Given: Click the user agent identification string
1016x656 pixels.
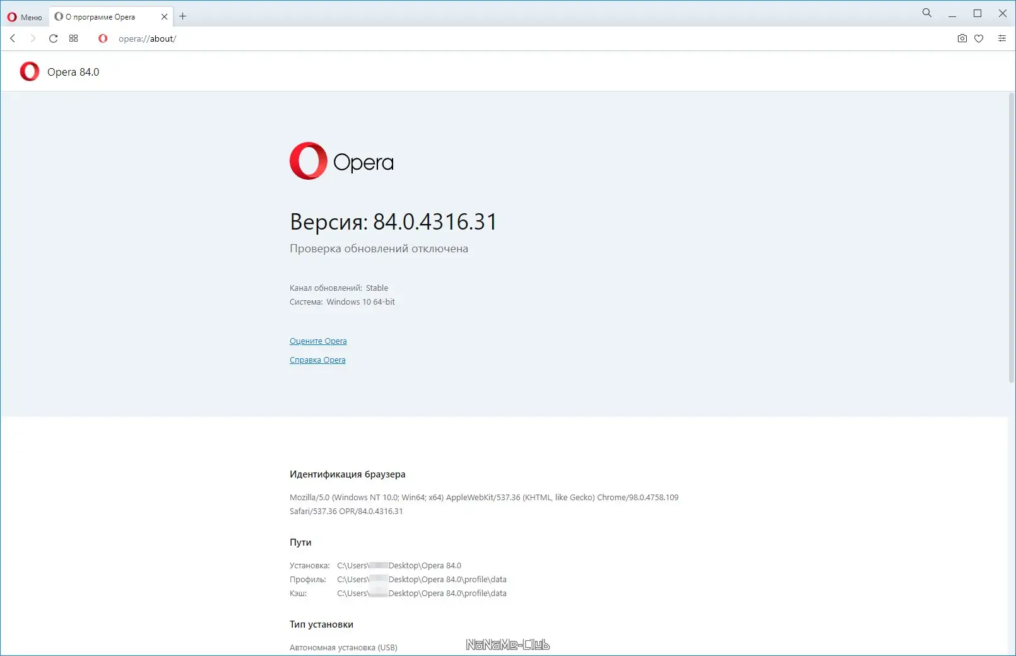Looking at the screenshot, I should tap(483, 497).
